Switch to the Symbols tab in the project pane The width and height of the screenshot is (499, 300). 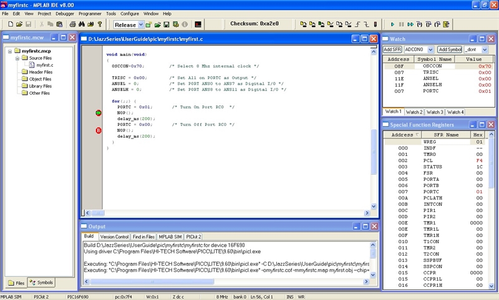click(x=41, y=283)
